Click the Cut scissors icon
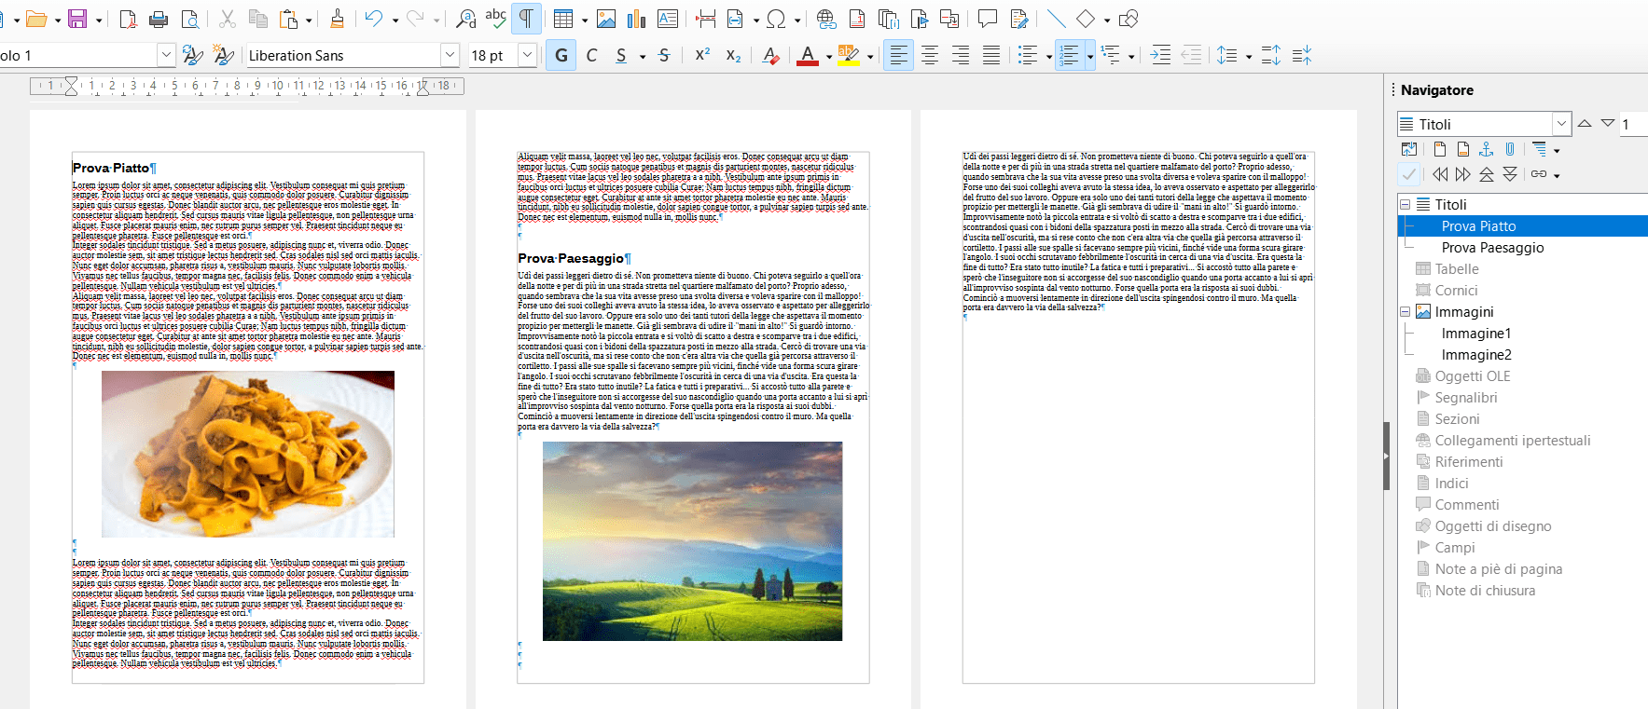 click(x=227, y=19)
